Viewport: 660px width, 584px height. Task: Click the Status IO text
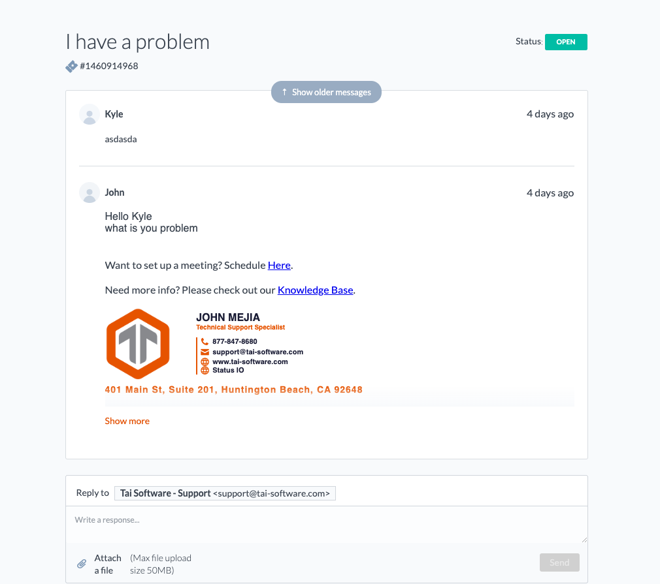point(228,371)
